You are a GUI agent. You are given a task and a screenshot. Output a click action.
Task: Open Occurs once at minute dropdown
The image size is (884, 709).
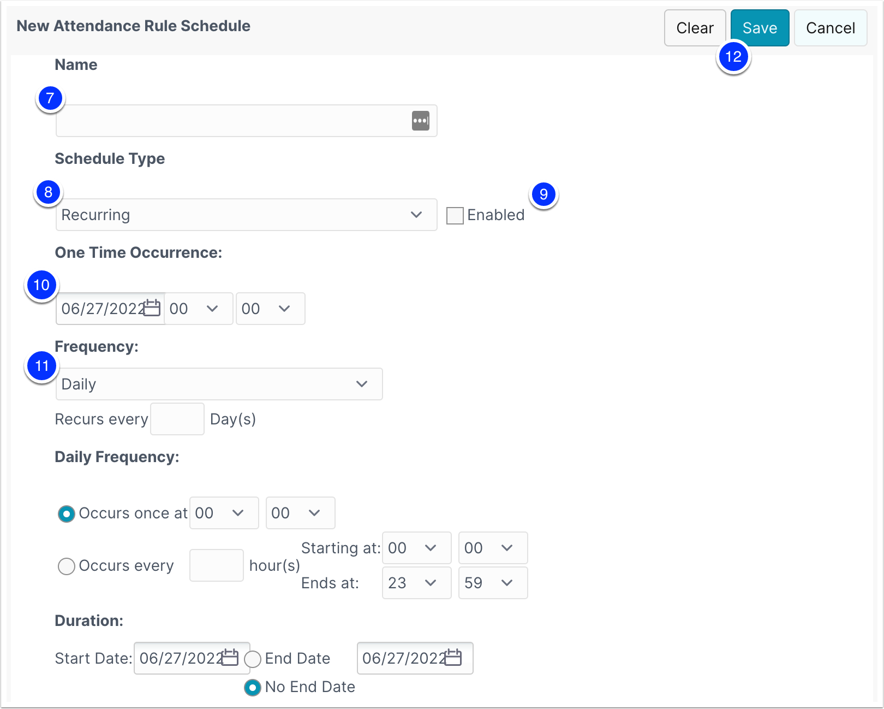(301, 513)
